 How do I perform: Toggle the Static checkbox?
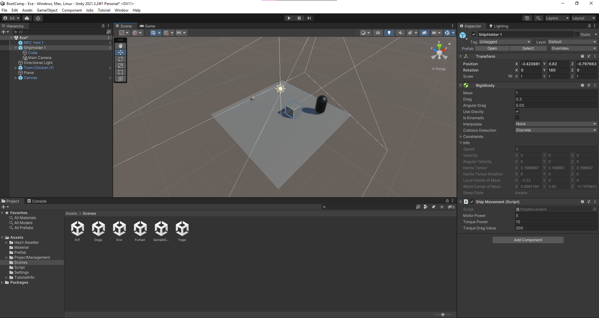pos(577,35)
